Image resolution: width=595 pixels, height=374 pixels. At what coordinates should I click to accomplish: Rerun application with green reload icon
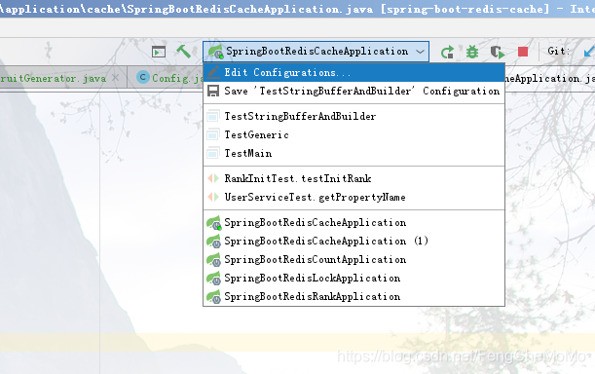[448, 52]
